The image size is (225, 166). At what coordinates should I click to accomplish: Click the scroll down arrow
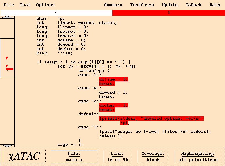coord(7,145)
